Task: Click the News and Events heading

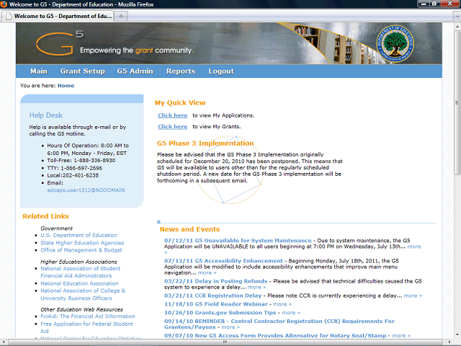Action: pos(189,229)
